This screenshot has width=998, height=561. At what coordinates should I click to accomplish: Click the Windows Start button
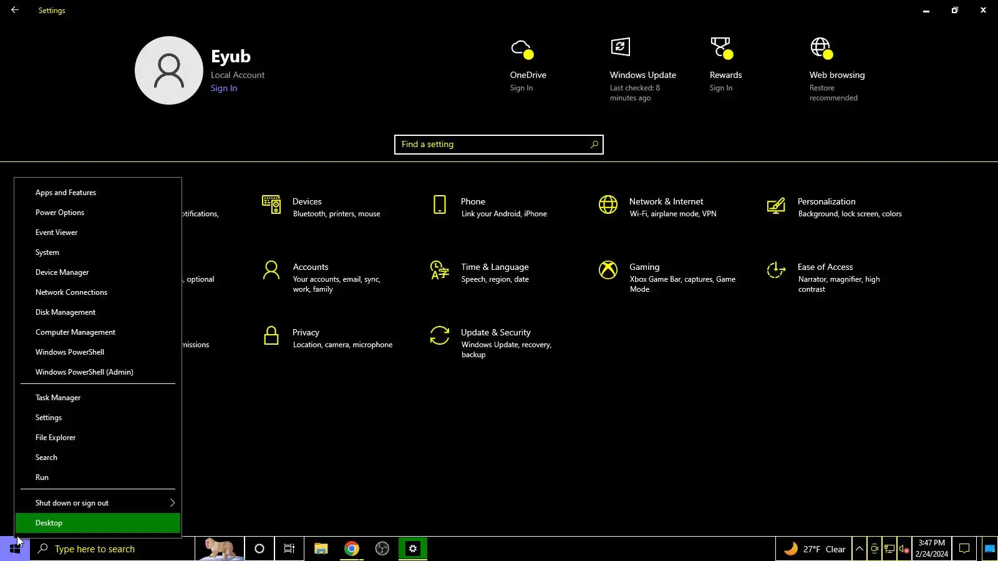click(15, 549)
